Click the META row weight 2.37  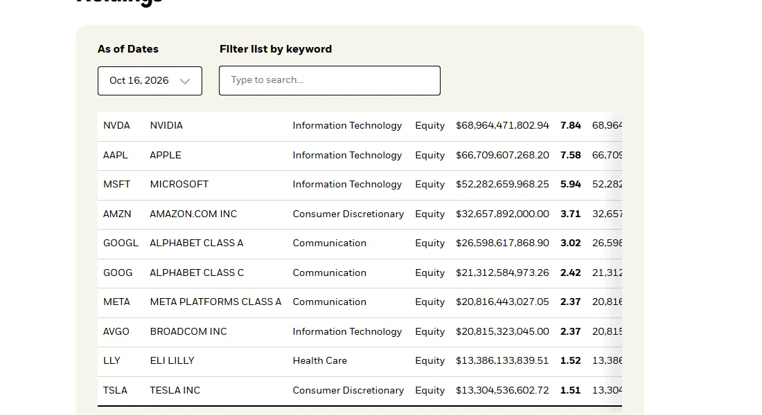(x=571, y=302)
